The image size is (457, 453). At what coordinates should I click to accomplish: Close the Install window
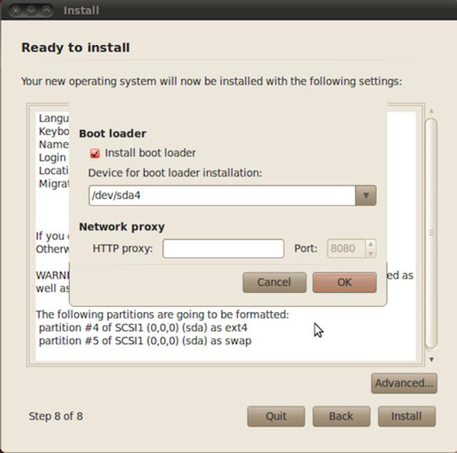click(x=16, y=11)
